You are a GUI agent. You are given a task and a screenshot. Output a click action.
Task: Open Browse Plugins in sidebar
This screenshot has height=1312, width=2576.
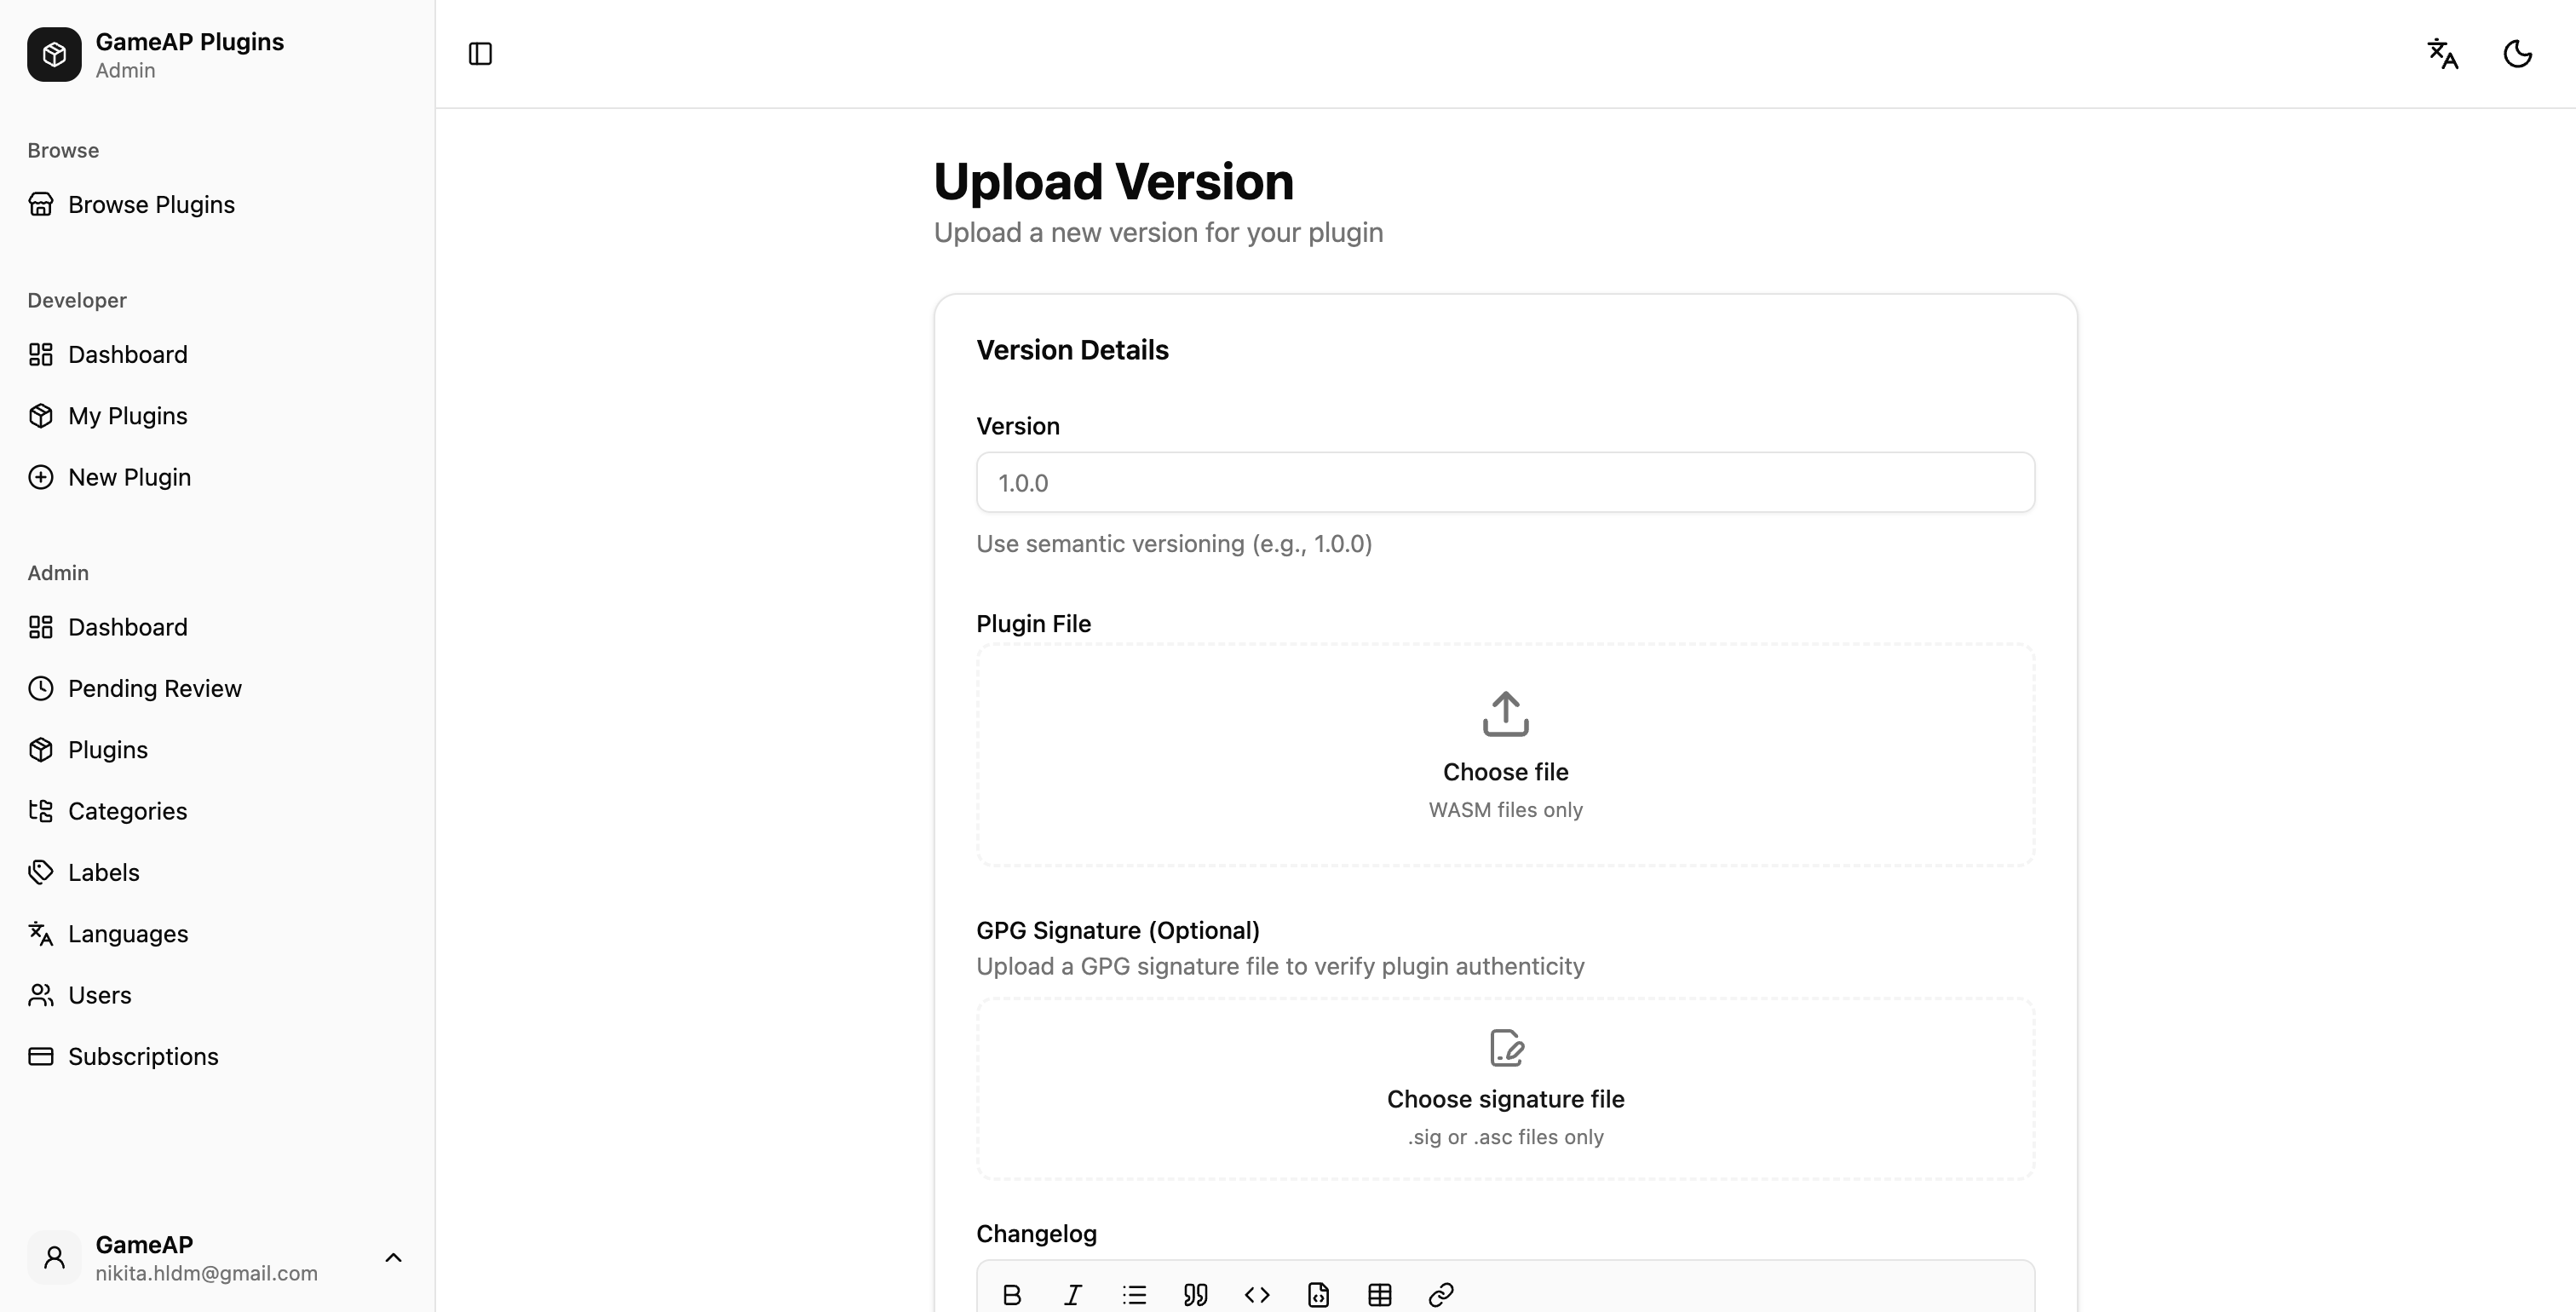coord(151,204)
